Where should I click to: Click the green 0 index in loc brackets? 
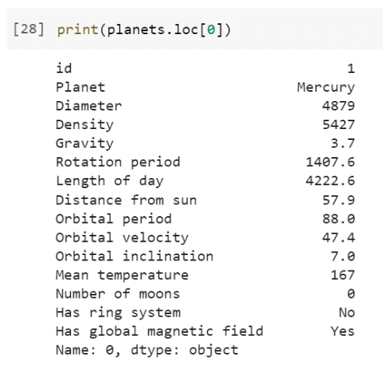click(x=211, y=30)
